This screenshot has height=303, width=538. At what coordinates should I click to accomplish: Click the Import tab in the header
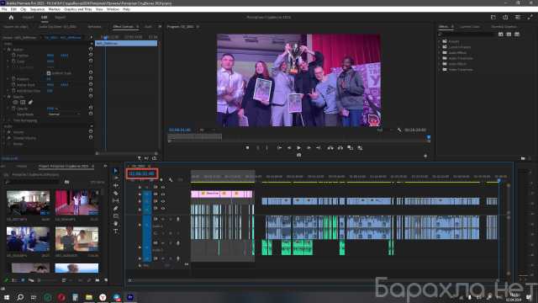coord(28,17)
